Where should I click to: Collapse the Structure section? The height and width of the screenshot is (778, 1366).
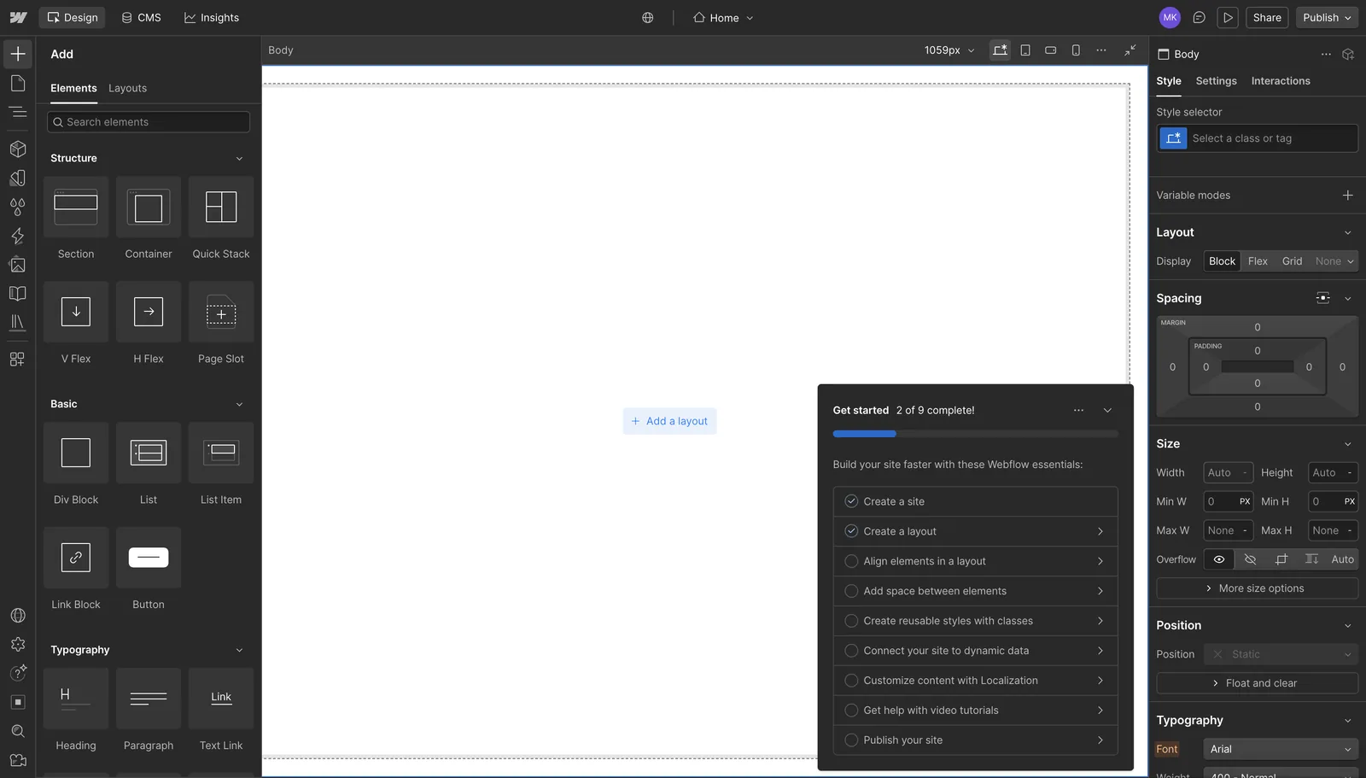pos(239,159)
